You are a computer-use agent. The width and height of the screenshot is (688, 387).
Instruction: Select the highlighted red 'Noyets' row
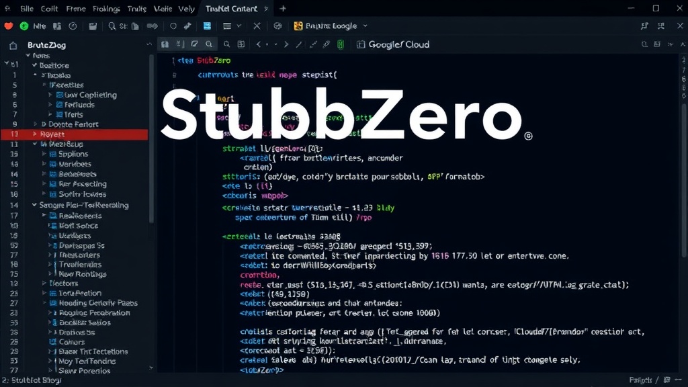point(74,134)
